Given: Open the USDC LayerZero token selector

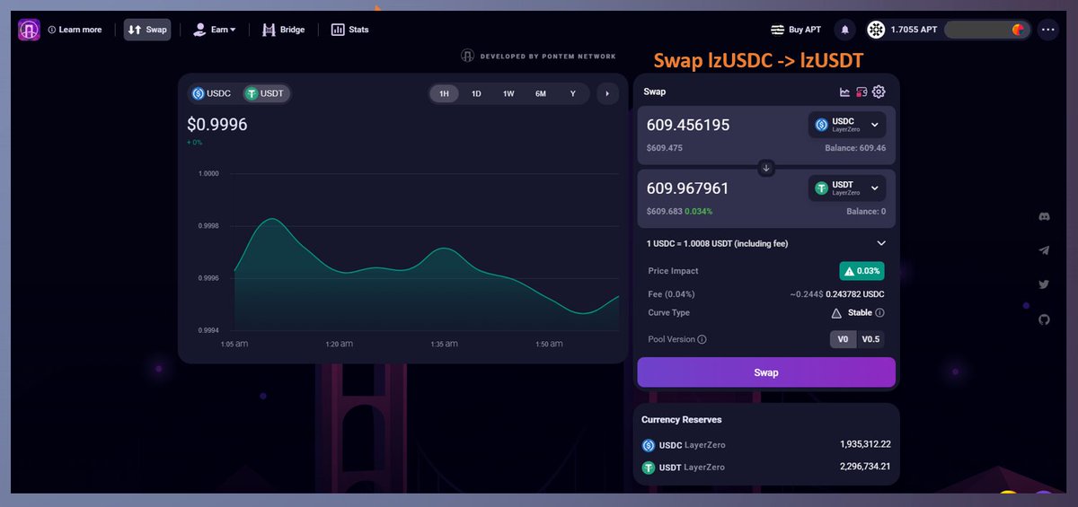Looking at the screenshot, I should tap(847, 126).
